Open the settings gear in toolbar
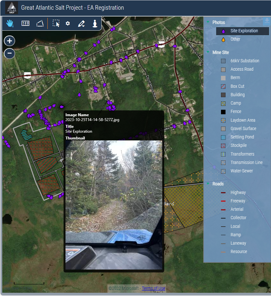Screen dimensions: 271x296 (68, 23)
